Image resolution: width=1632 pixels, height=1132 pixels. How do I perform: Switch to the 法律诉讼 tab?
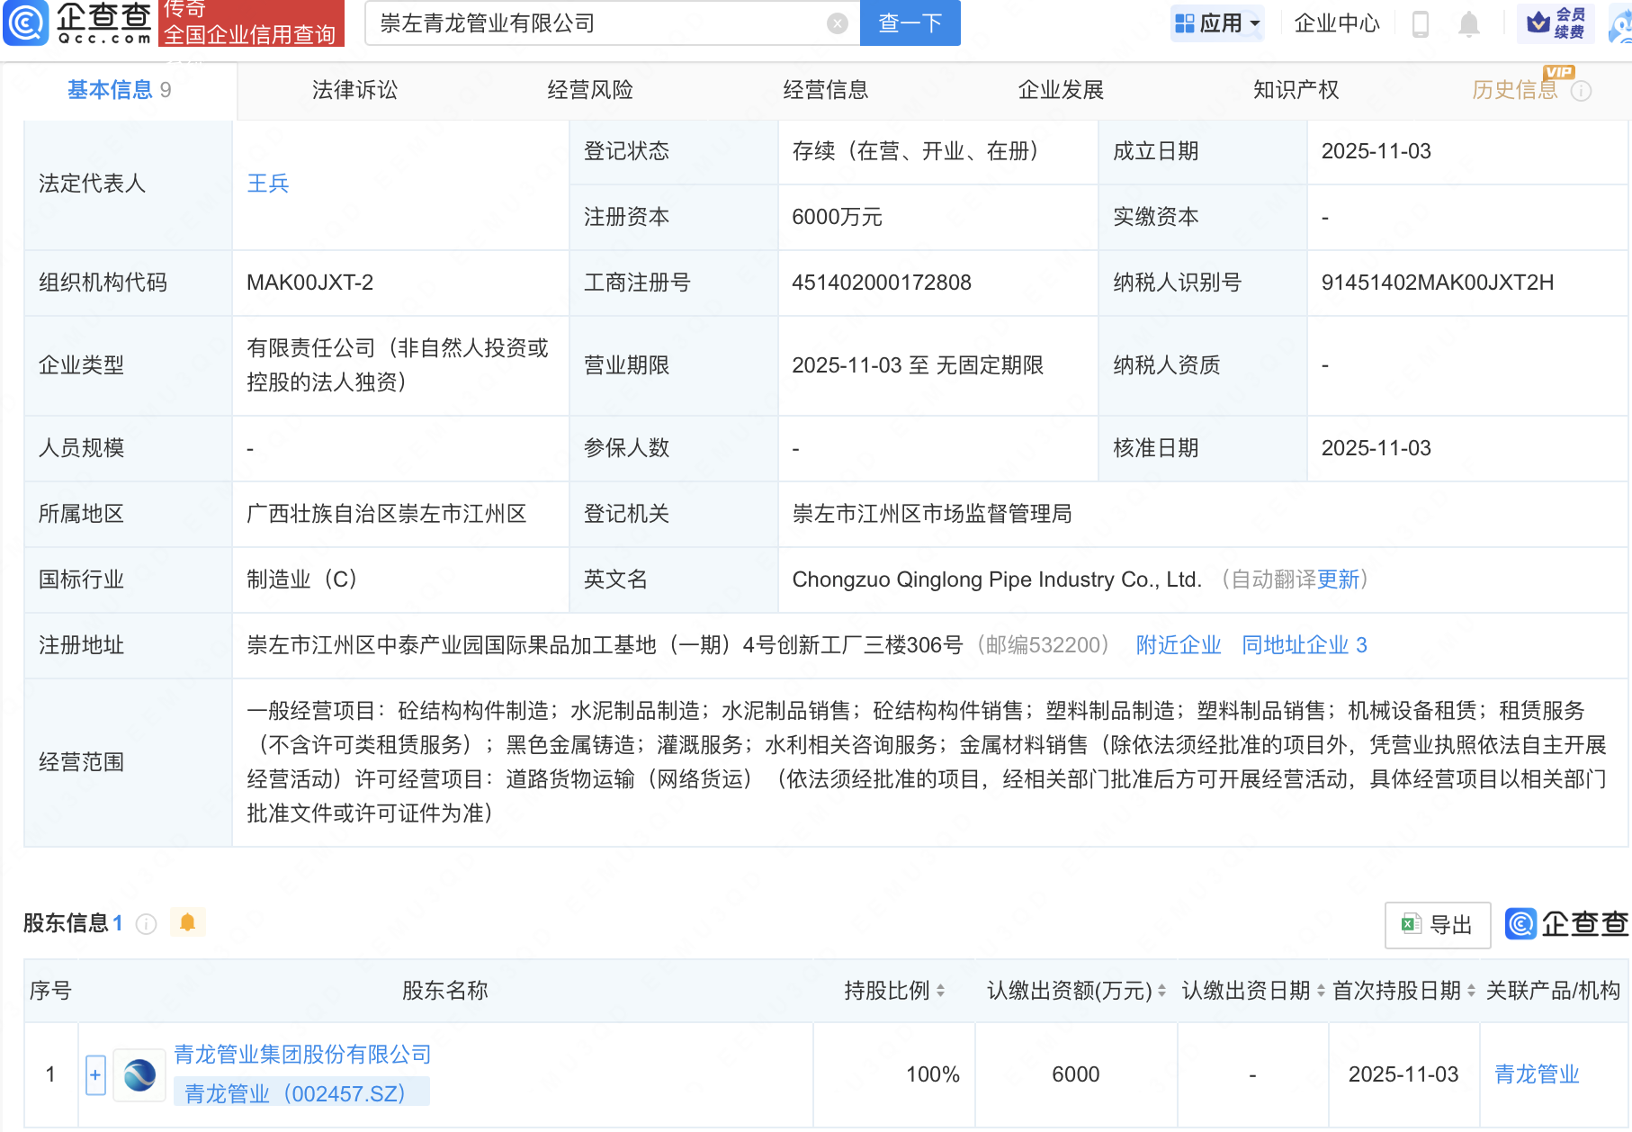[x=354, y=90]
